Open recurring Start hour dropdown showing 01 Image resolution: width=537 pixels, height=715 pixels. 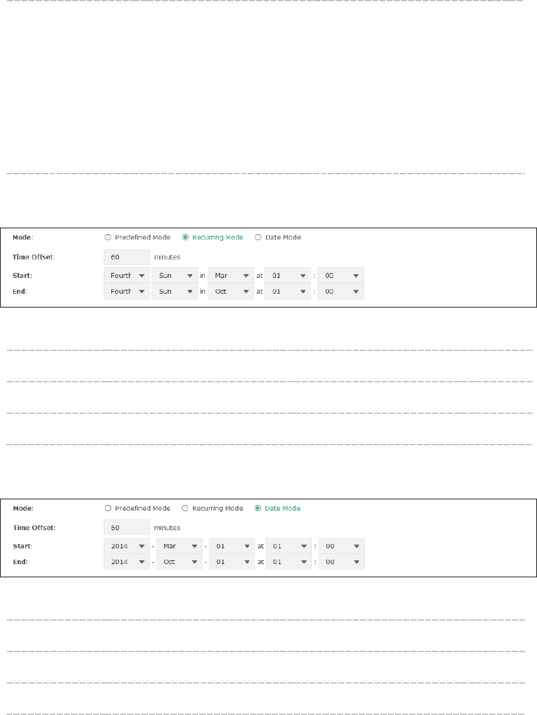[x=288, y=275]
